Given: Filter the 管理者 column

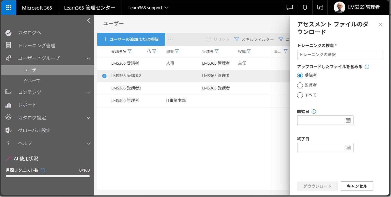Looking at the screenshot, I should tap(217, 51).
